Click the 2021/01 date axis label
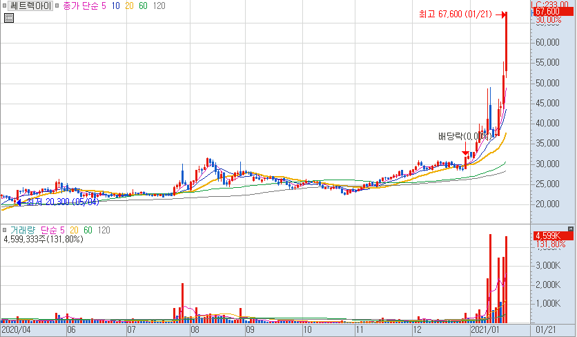Screen dimensions: 577x337 click(485, 329)
